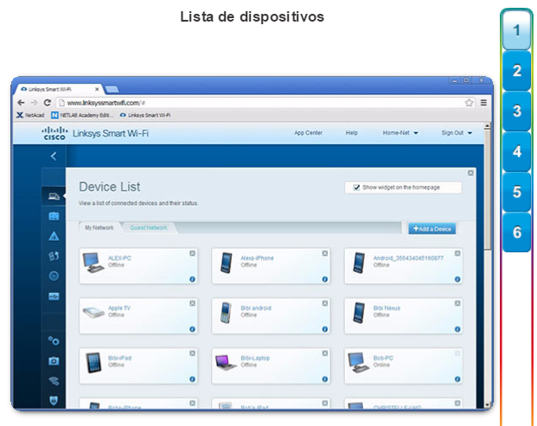Select the Device List sidebar icon
The height and width of the screenshot is (426, 537).
54,196
